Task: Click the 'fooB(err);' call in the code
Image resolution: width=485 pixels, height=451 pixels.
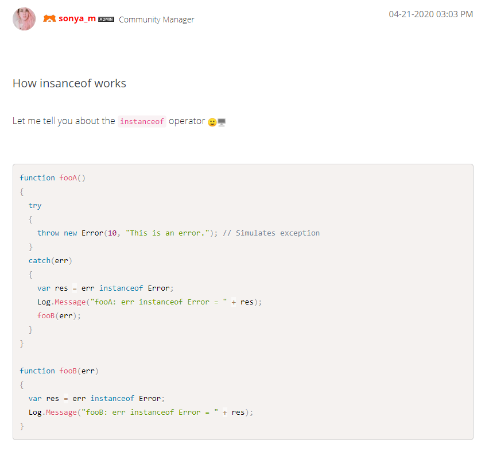Action: pos(59,315)
